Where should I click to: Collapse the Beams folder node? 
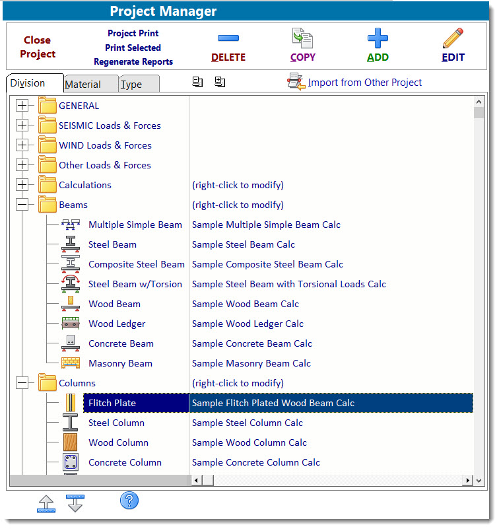[22, 205]
